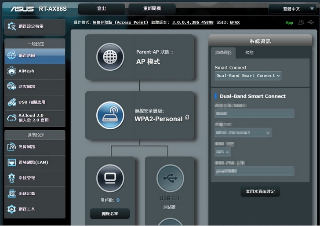
Task: Click the Dual-Band Smart Connect section heading
Action: (x=253, y=96)
